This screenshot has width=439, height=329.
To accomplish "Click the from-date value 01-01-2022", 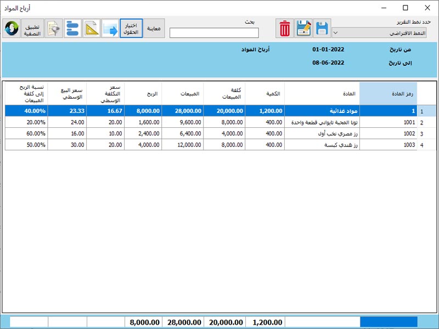I will click(x=328, y=49).
